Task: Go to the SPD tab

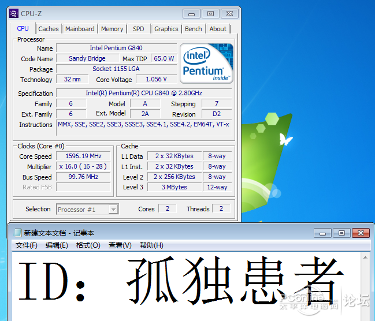Action: pyautogui.click(x=139, y=29)
